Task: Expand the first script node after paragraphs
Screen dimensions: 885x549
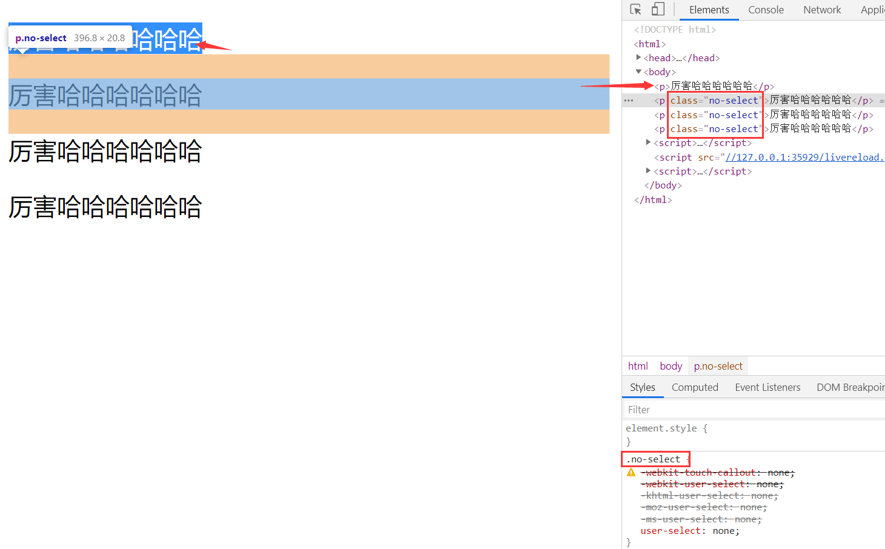Action: coord(648,142)
